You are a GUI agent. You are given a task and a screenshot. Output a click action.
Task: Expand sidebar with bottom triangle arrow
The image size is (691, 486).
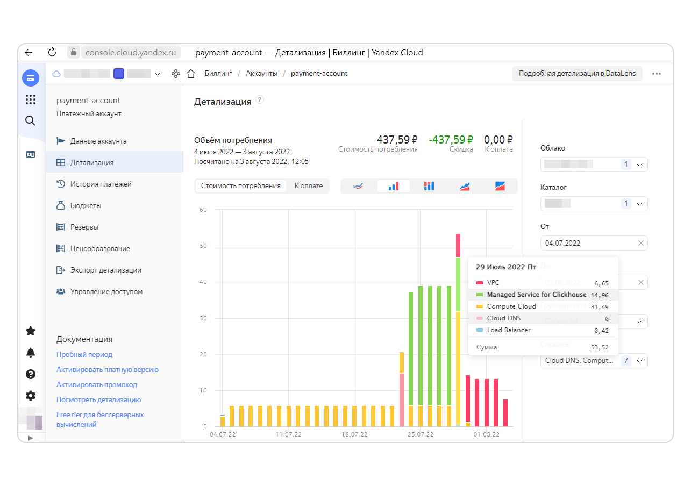click(30, 438)
